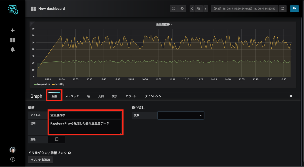Click the 15:30 time axis label

(x=62, y=79)
